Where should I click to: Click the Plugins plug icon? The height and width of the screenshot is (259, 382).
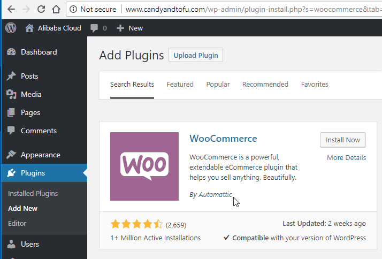[11, 173]
